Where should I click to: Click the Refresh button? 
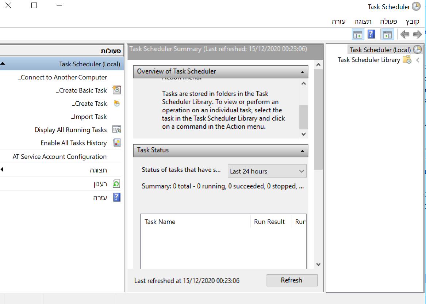coord(292,280)
